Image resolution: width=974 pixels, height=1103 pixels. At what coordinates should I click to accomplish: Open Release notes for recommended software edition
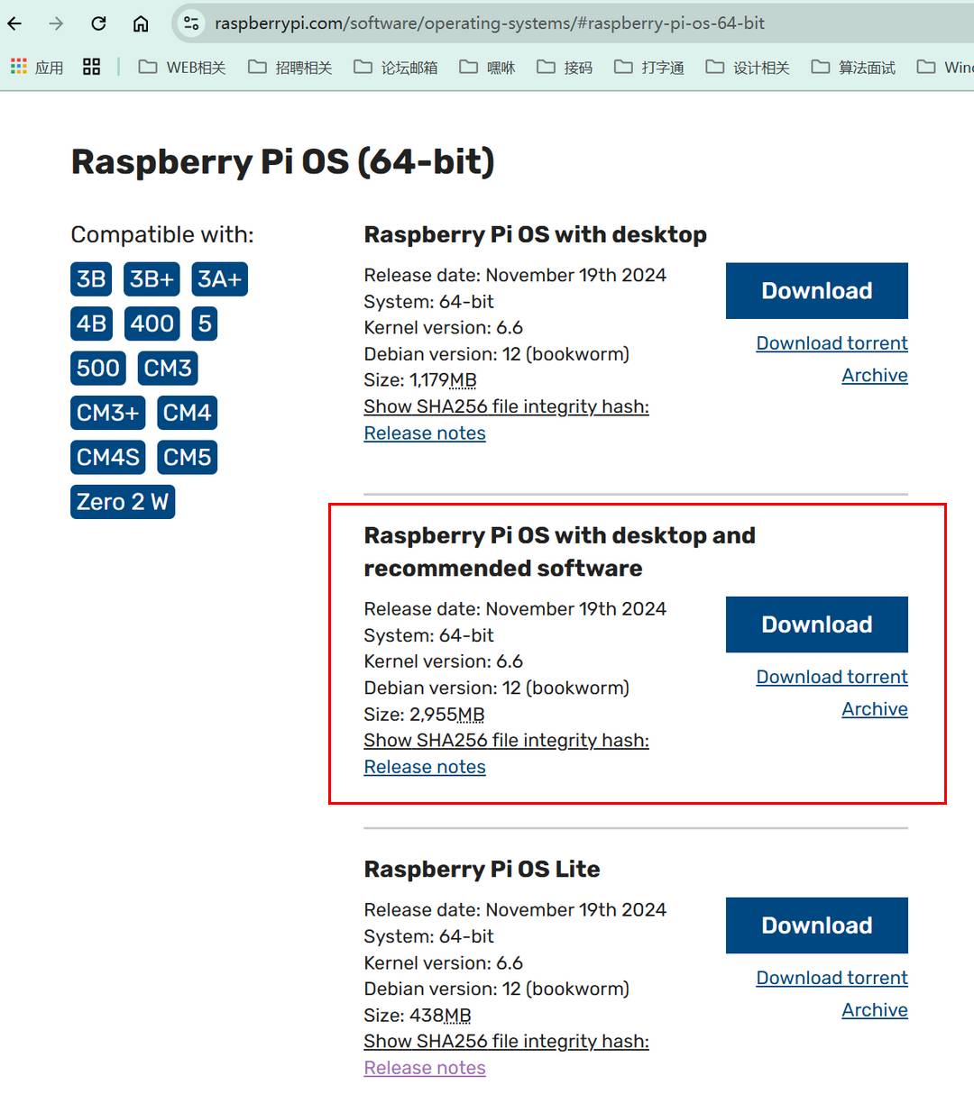(425, 767)
